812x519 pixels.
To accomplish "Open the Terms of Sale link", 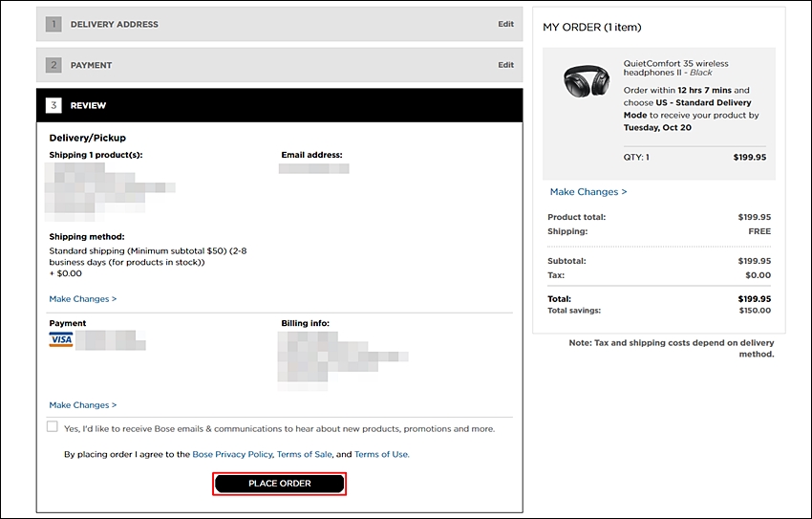I will [x=304, y=454].
